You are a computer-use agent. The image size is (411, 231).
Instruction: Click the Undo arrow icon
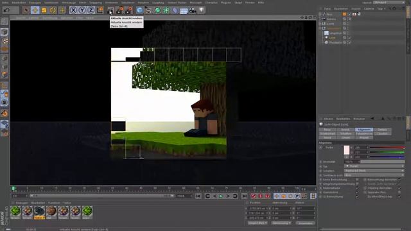(x=7, y=10)
